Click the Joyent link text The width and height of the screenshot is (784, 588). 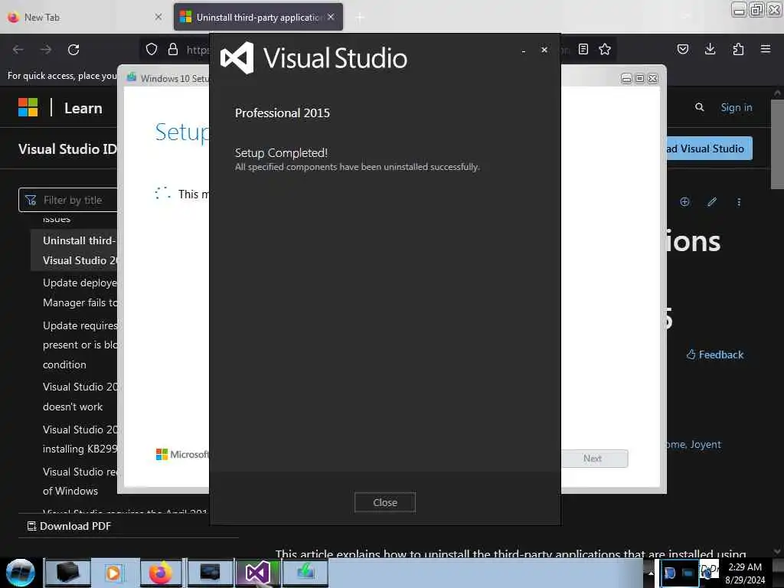click(705, 444)
